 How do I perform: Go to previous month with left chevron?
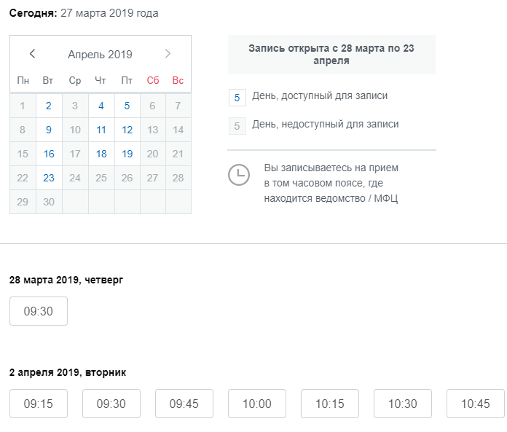pyautogui.click(x=32, y=54)
